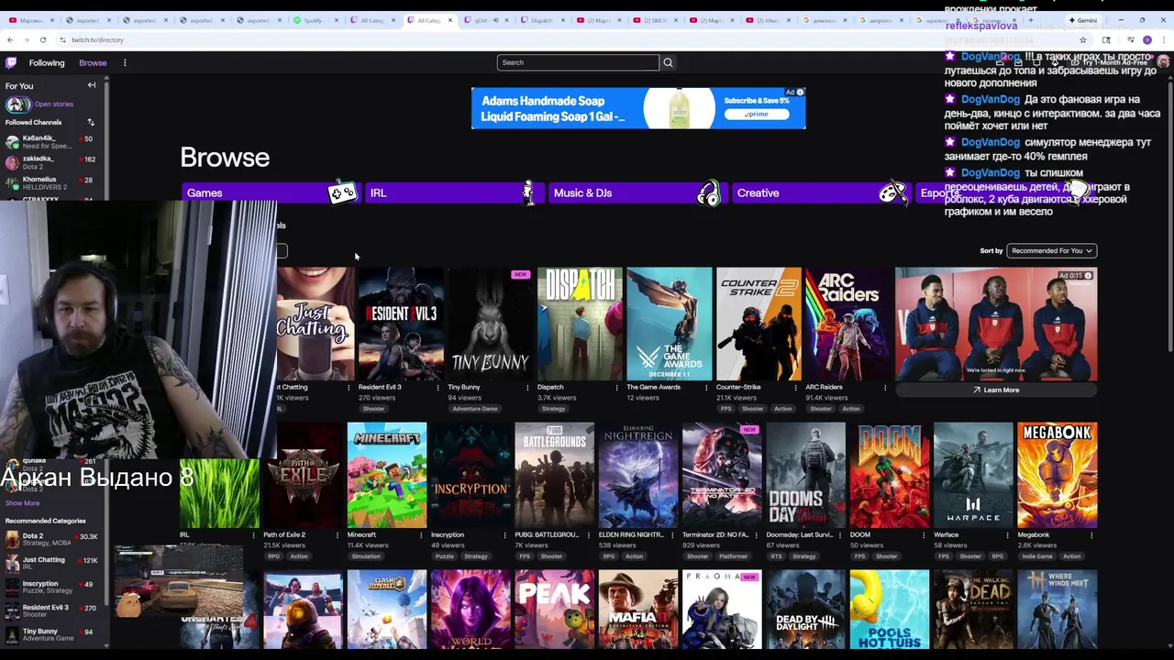1174x660 pixels.
Task: Open the ELDEN RING NIGHTREIGN cover
Action: 638,475
